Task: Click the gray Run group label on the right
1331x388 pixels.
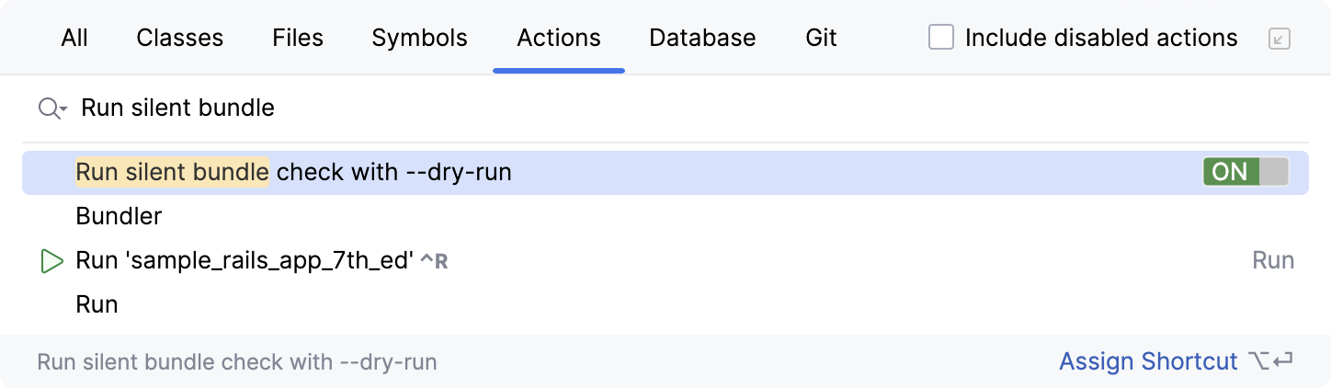Action: [x=1273, y=261]
